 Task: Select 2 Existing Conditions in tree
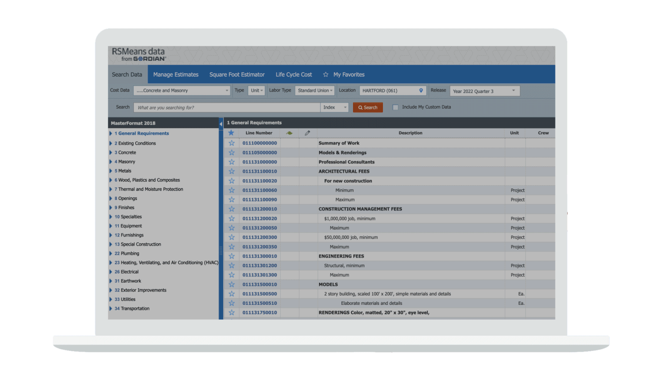135,143
